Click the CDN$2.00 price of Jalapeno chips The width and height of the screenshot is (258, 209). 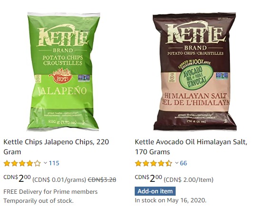[17, 179]
